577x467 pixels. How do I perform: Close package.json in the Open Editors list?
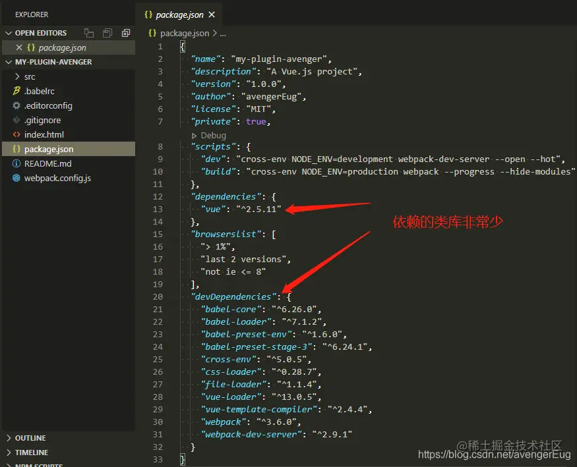(19, 47)
